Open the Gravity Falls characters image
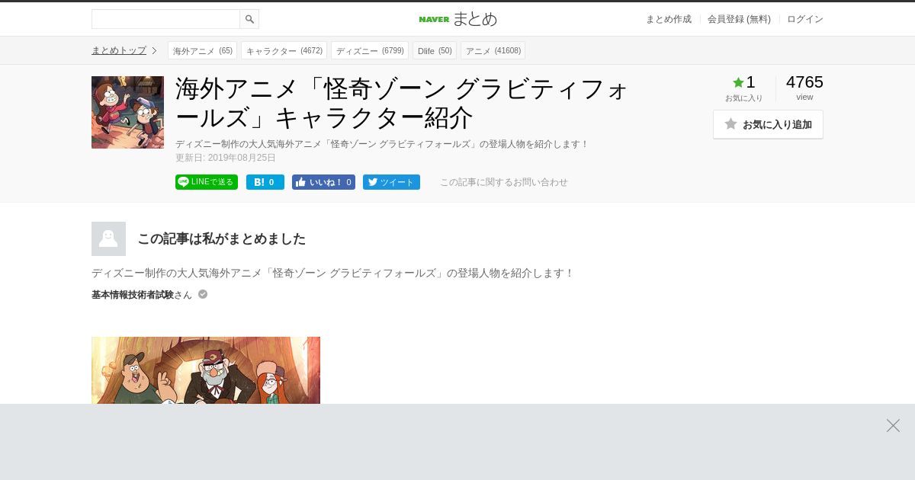Image resolution: width=915 pixels, height=480 pixels. pos(206,370)
